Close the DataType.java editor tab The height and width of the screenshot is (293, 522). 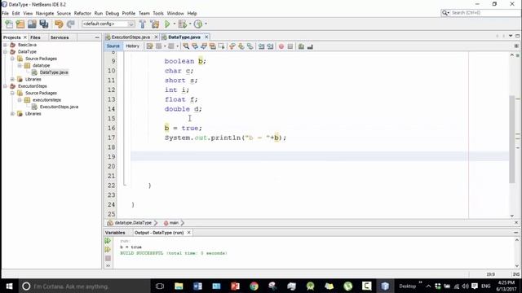(x=206, y=37)
